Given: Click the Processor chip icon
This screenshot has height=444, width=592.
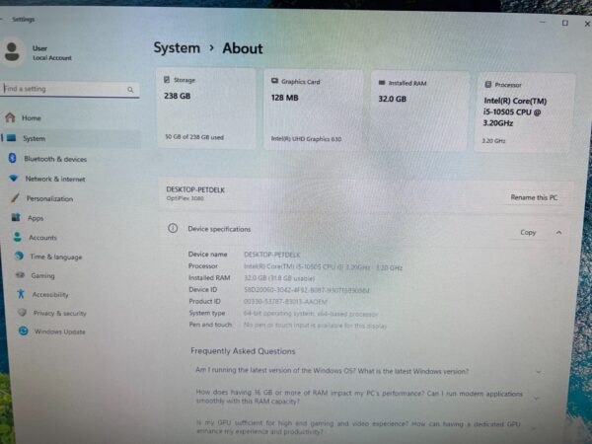Looking at the screenshot, I should point(487,84).
